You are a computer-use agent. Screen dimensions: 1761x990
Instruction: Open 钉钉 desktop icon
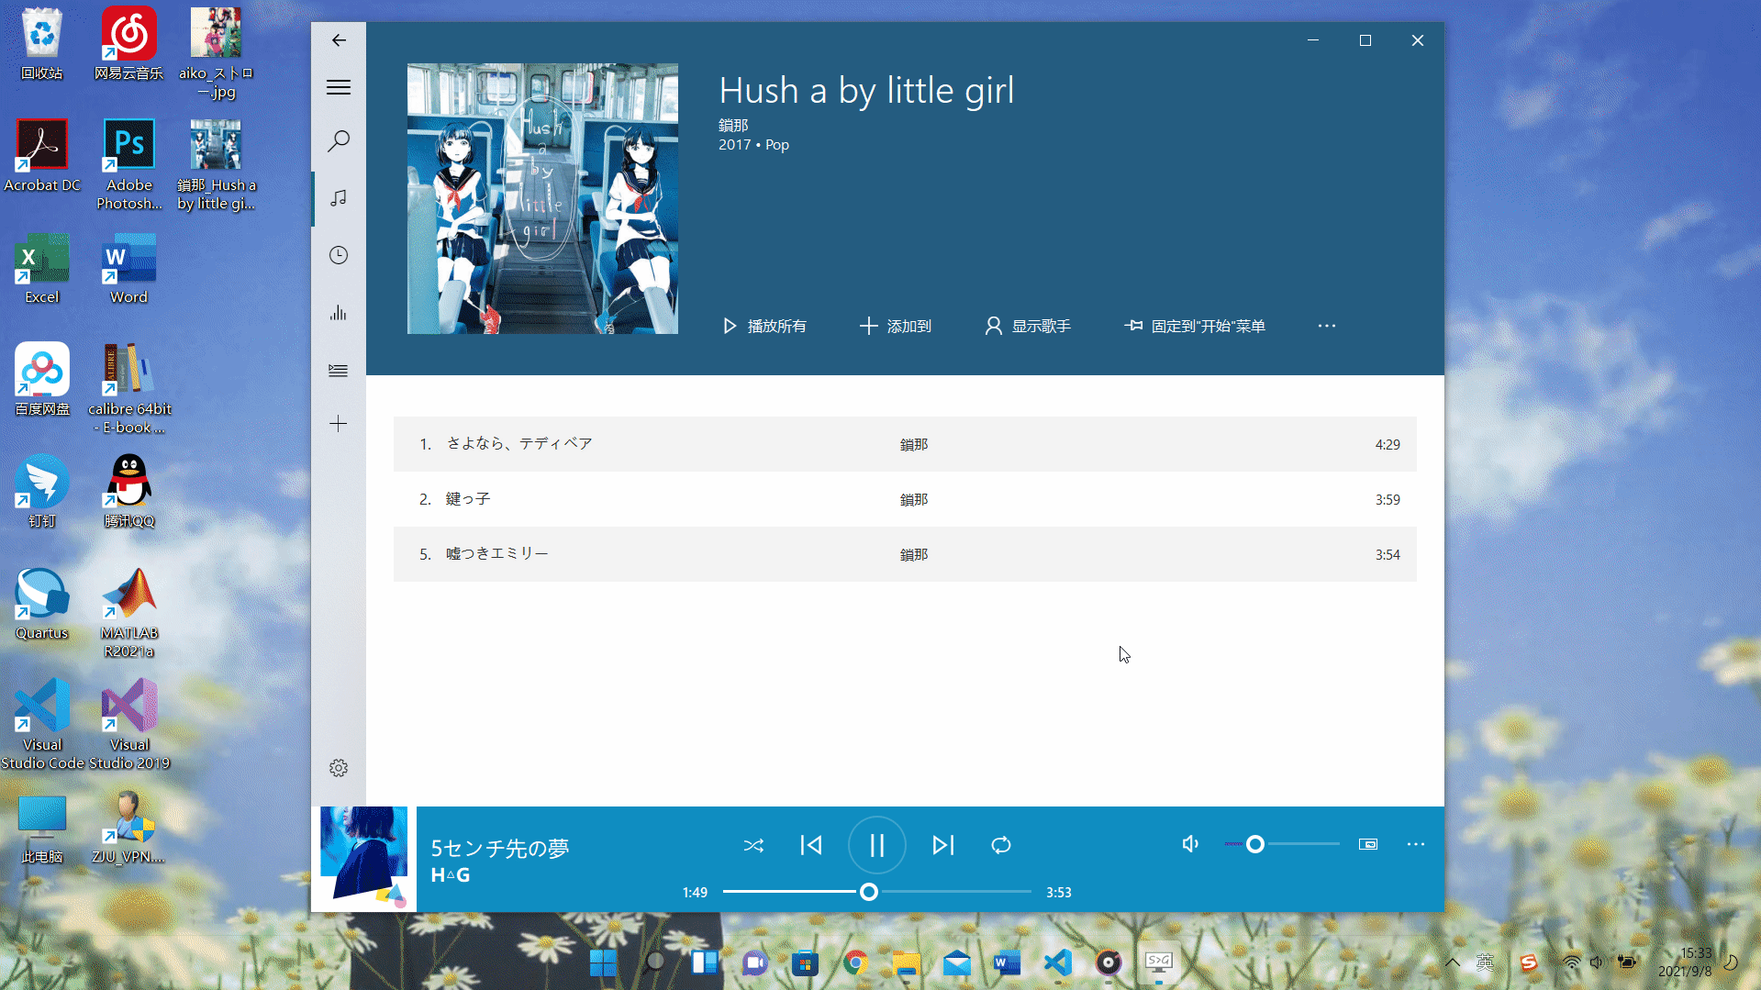(41, 491)
